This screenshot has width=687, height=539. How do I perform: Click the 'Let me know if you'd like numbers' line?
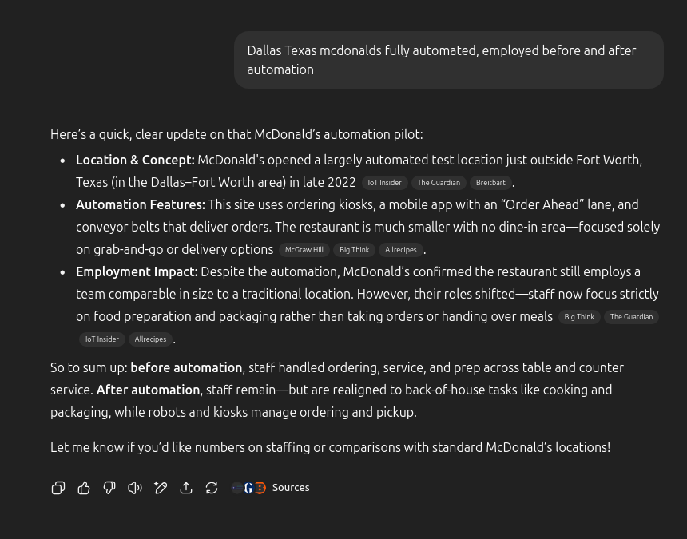331,447
